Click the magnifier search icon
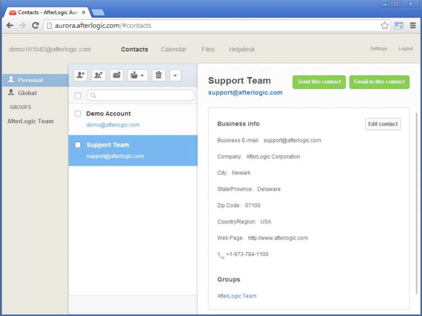Viewport: 422px width, 316px height. [93, 95]
